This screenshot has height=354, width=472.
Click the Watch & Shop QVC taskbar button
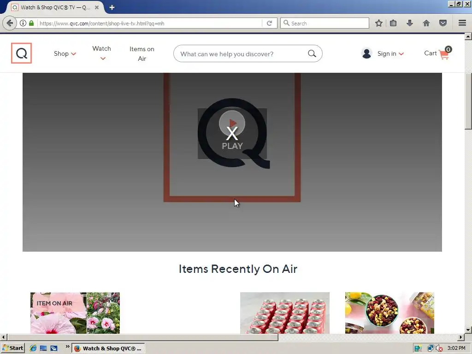click(108, 348)
